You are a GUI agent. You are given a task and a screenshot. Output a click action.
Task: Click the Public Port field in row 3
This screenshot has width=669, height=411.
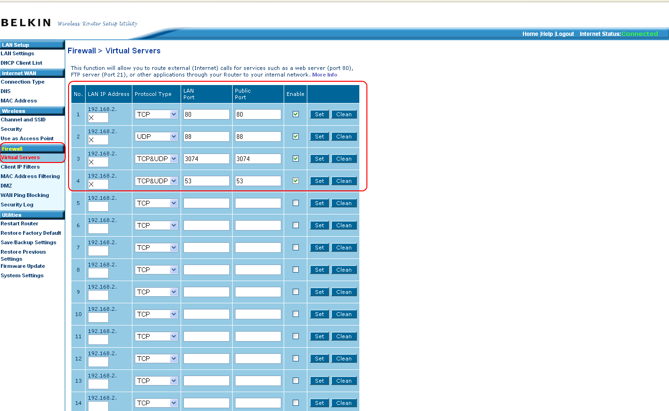coord(258,159)
